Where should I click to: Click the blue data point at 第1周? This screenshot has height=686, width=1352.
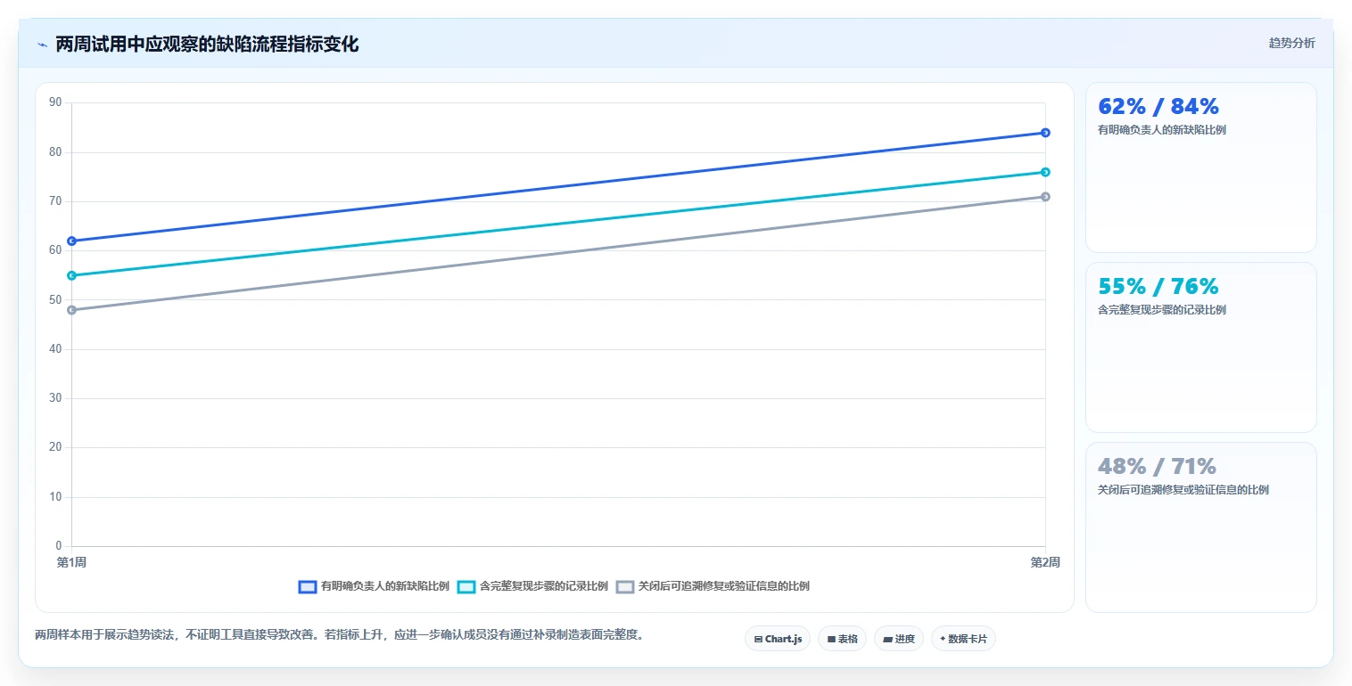(x=71, y=241)
